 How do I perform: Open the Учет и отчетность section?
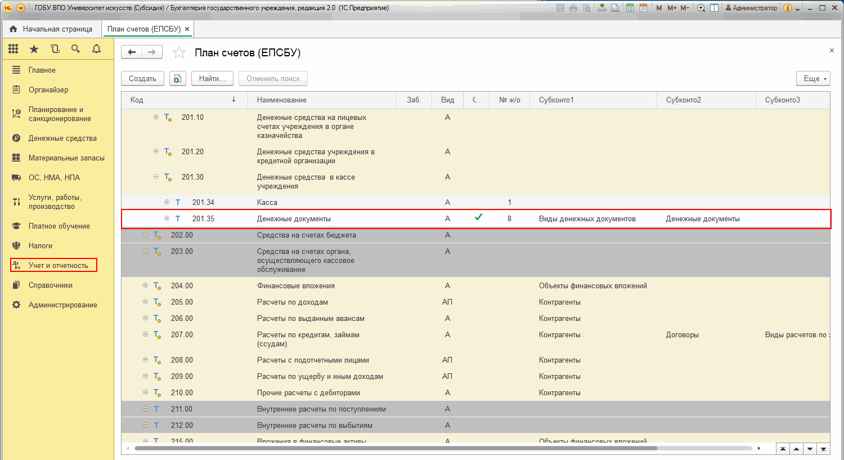click(59, 266)
